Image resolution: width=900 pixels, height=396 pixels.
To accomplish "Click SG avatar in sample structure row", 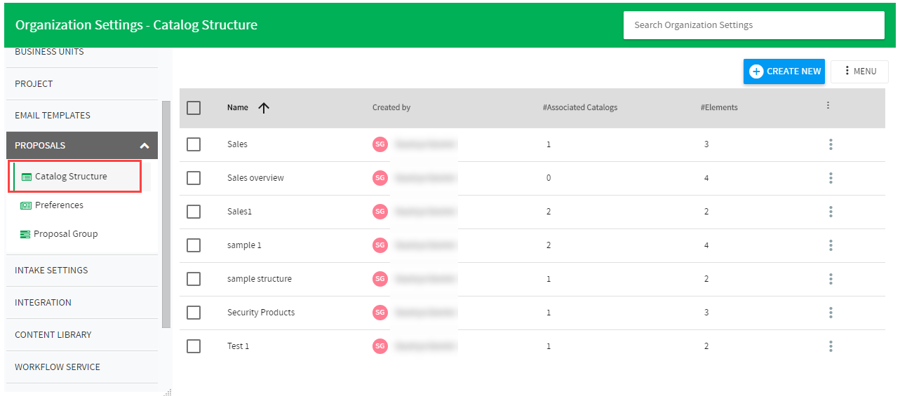I will coord(380,279).
